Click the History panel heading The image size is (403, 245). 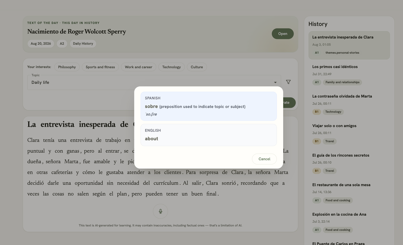(x=318, y=24)
